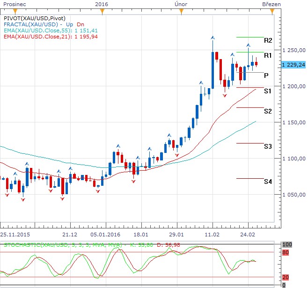The image size is (308, 288).
Task: Click the highest up-fractal arrow above the 11.02 candle
Action: [x=213, y=38]
